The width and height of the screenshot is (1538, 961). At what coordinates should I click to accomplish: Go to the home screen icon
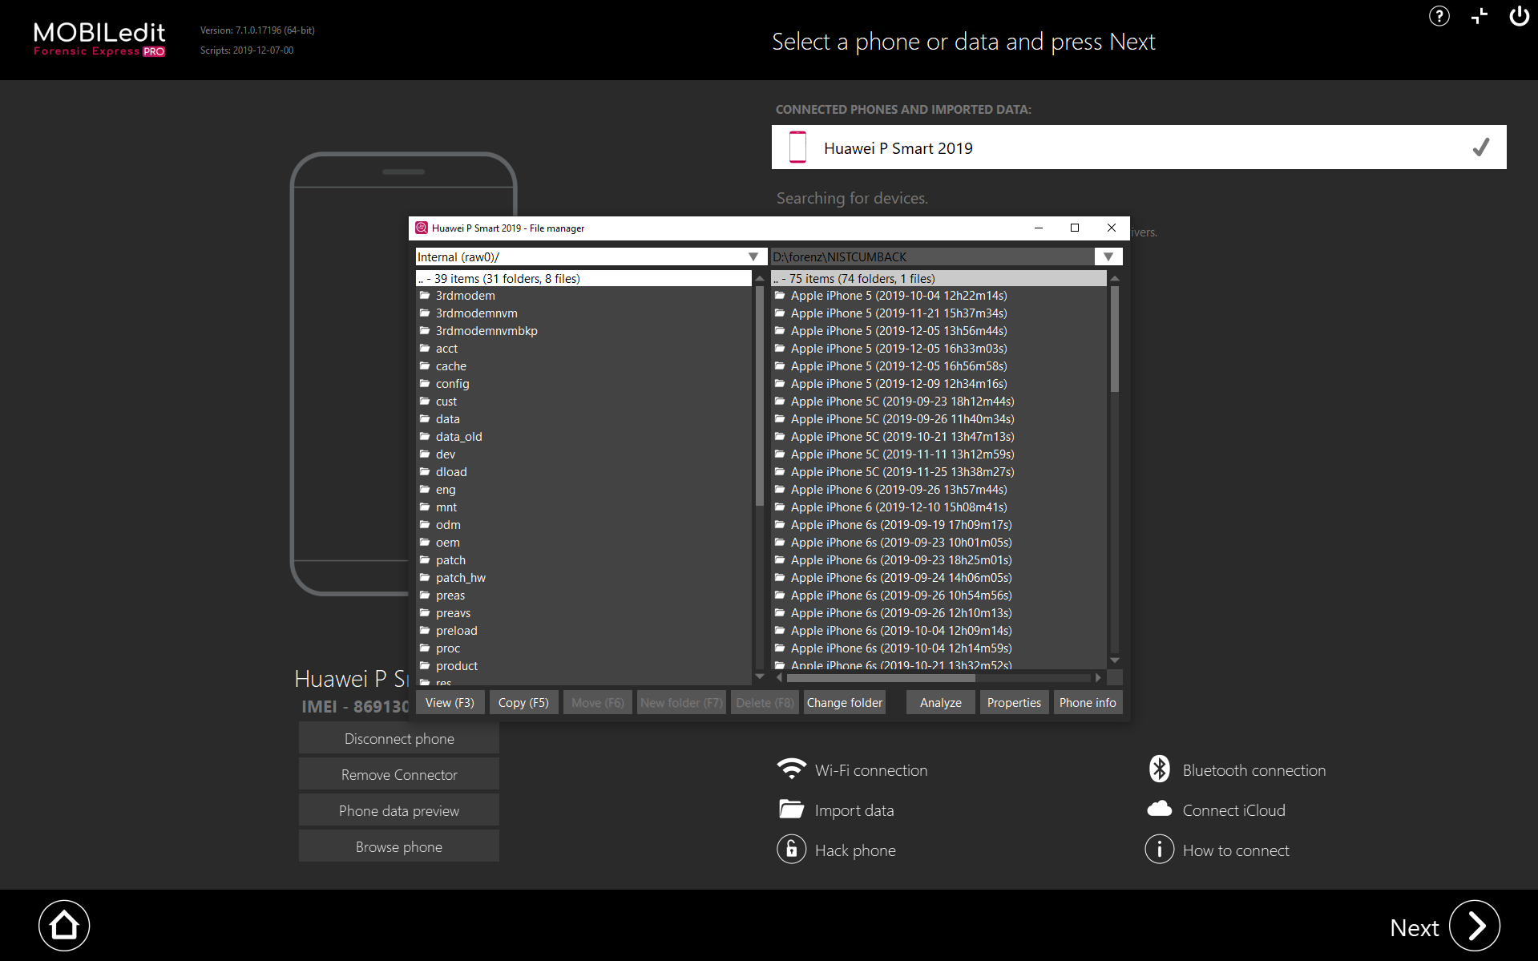pyautogui.click(x=64, y=926)
